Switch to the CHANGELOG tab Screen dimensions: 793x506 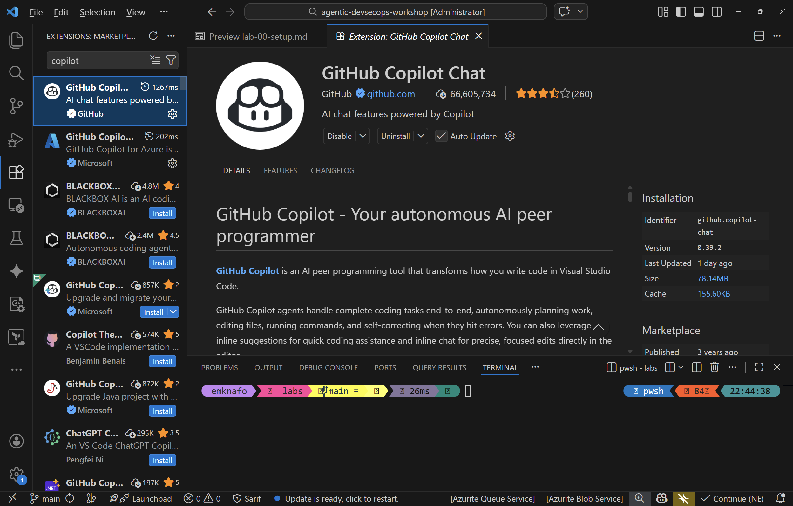(332, 170)
